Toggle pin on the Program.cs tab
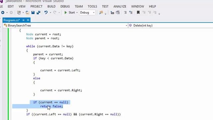Screen dimensions: 213x120 [23, 20]
